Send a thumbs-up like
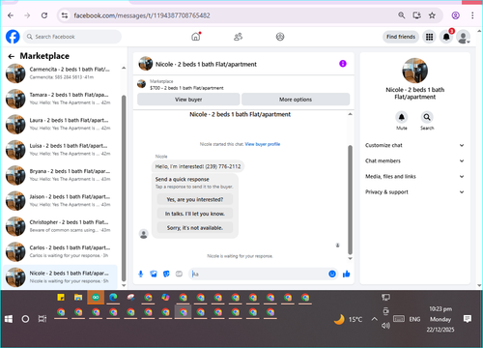483x348 pixels. pos(347,274)
